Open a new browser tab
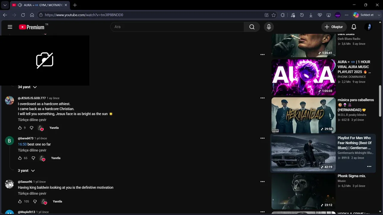 pos(75,5)
